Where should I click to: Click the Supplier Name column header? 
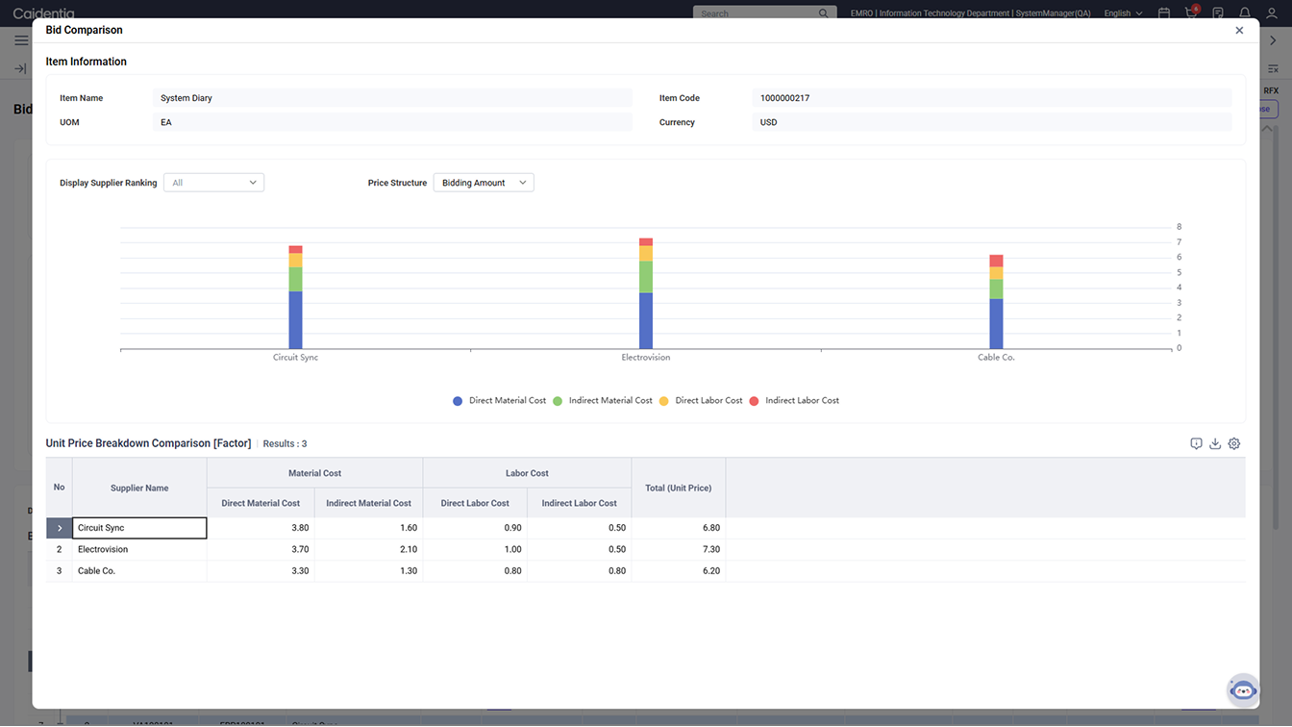click(139, 488)
